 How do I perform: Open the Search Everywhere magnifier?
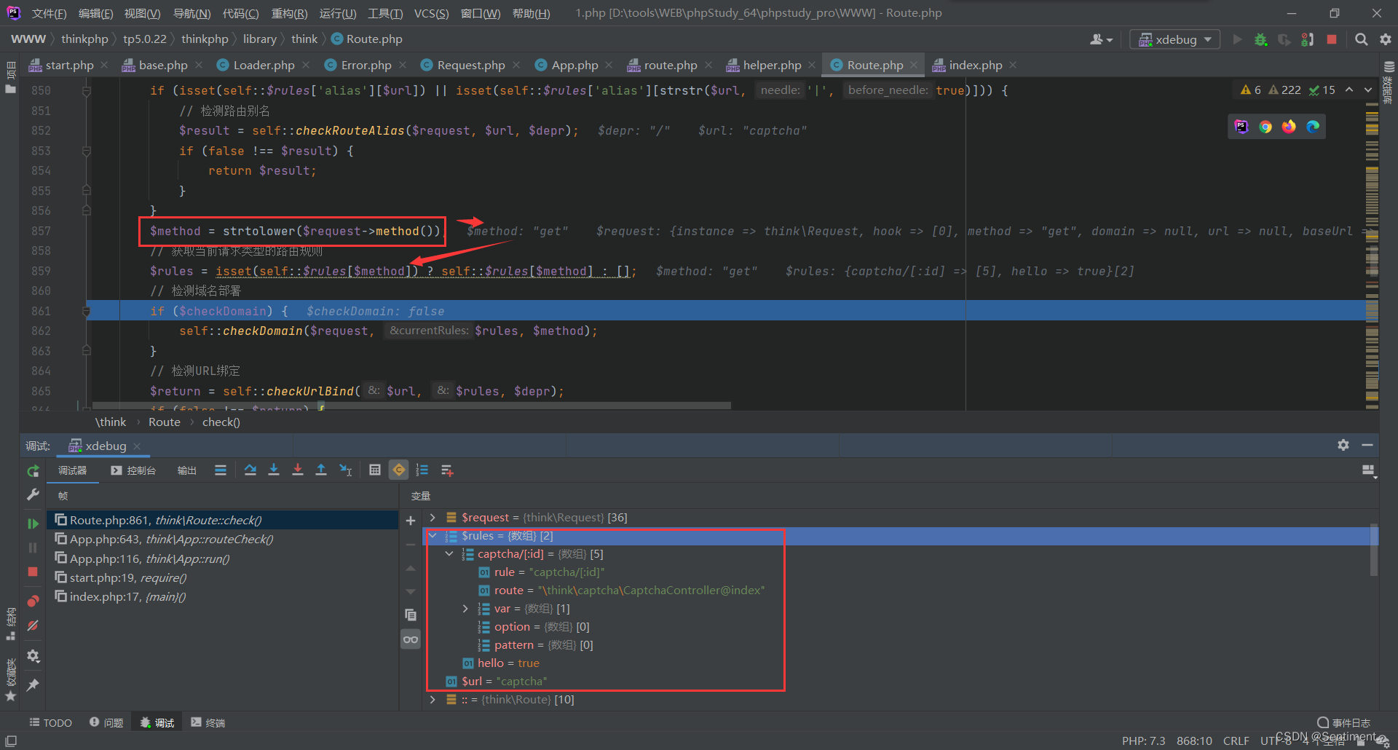click(x=1361, y=39)
